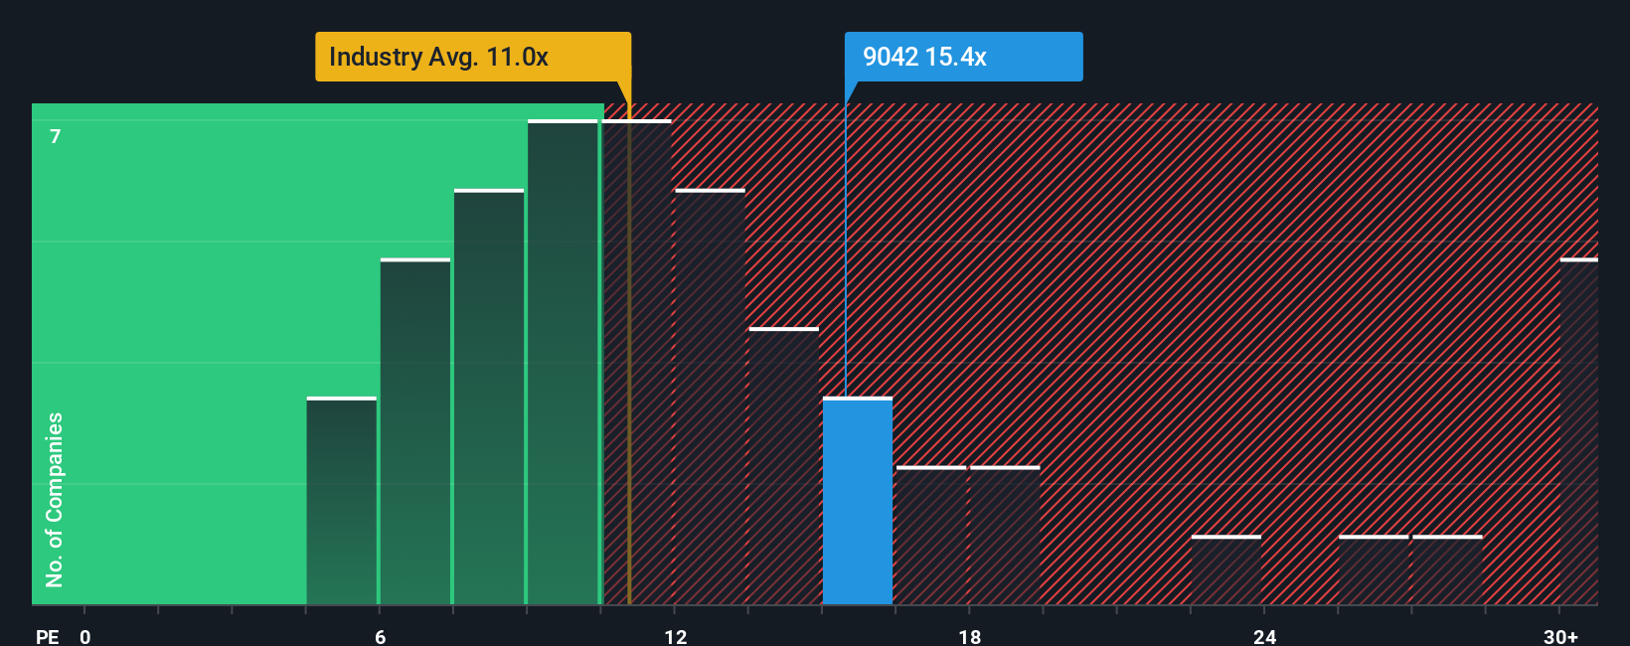Click the bar just right of 12
This screenshot has width=1630, height=646.
[711, 397]
